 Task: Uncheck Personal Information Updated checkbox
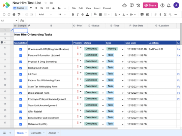click(21, 55)
